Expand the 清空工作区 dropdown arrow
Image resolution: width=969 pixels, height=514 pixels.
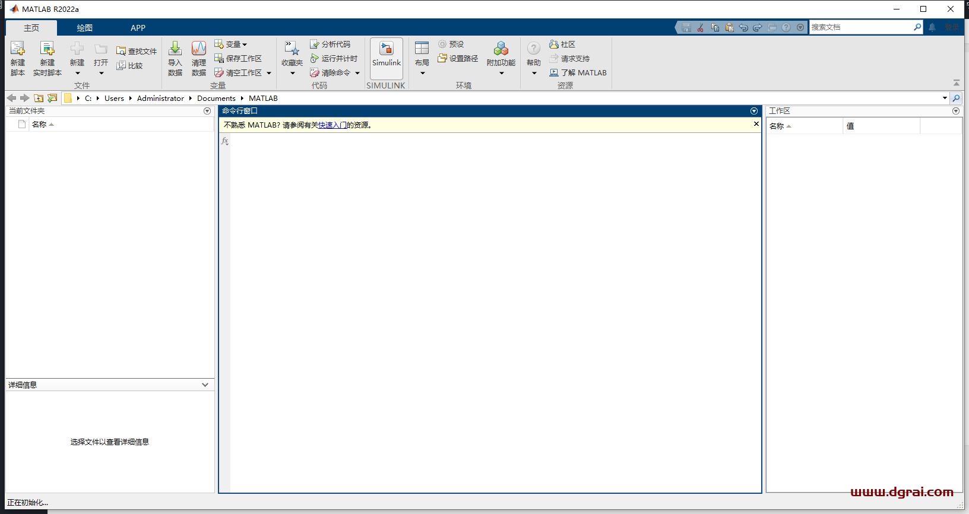tap(269, 73)
